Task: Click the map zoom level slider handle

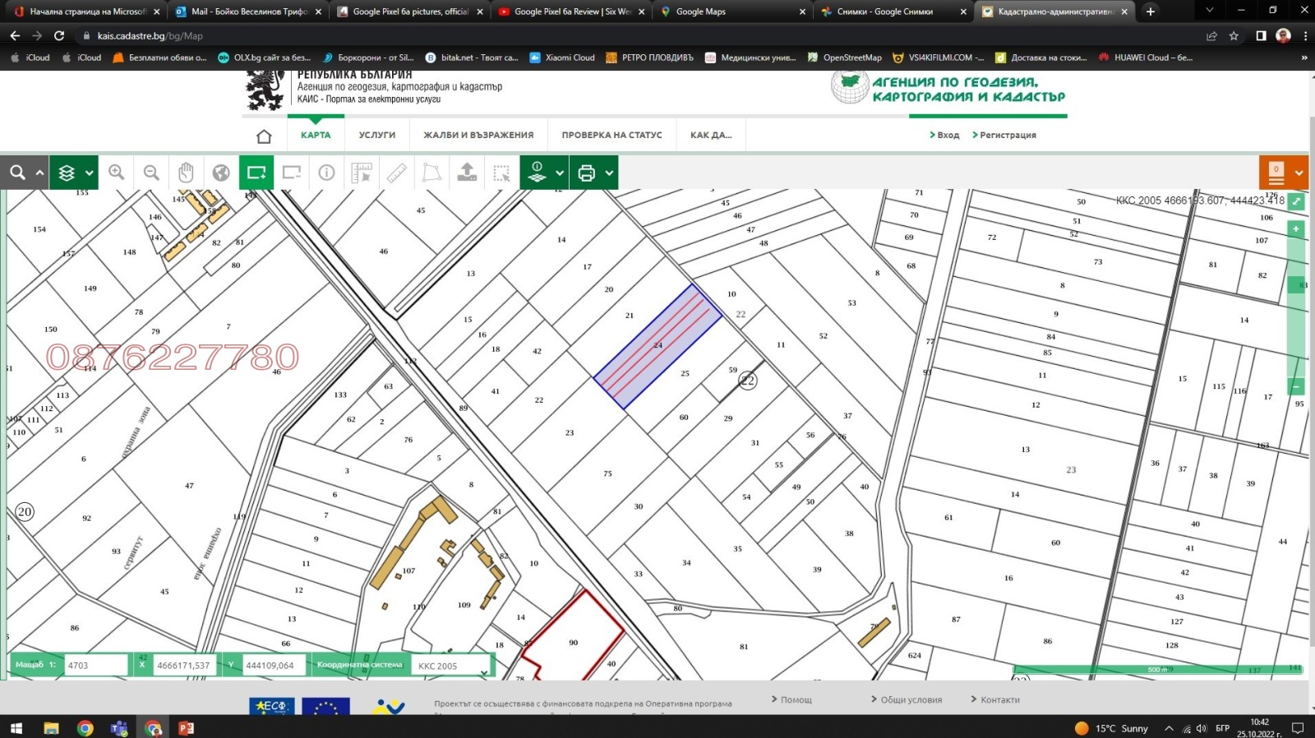Action: [1296, 285]
